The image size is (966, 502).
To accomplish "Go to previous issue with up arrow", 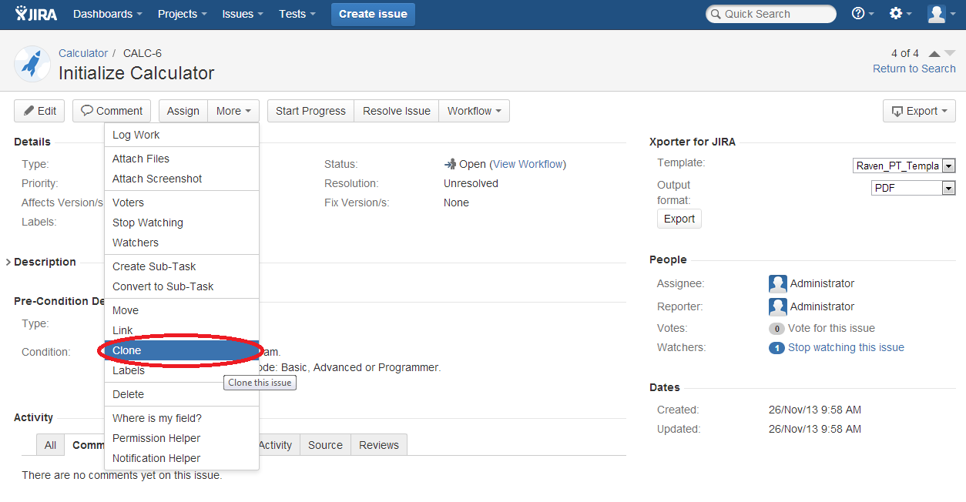I will [x=934, y=53].
